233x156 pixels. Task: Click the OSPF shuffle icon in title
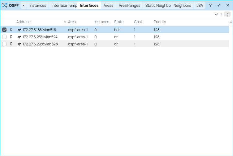click(x=5, y=5)
